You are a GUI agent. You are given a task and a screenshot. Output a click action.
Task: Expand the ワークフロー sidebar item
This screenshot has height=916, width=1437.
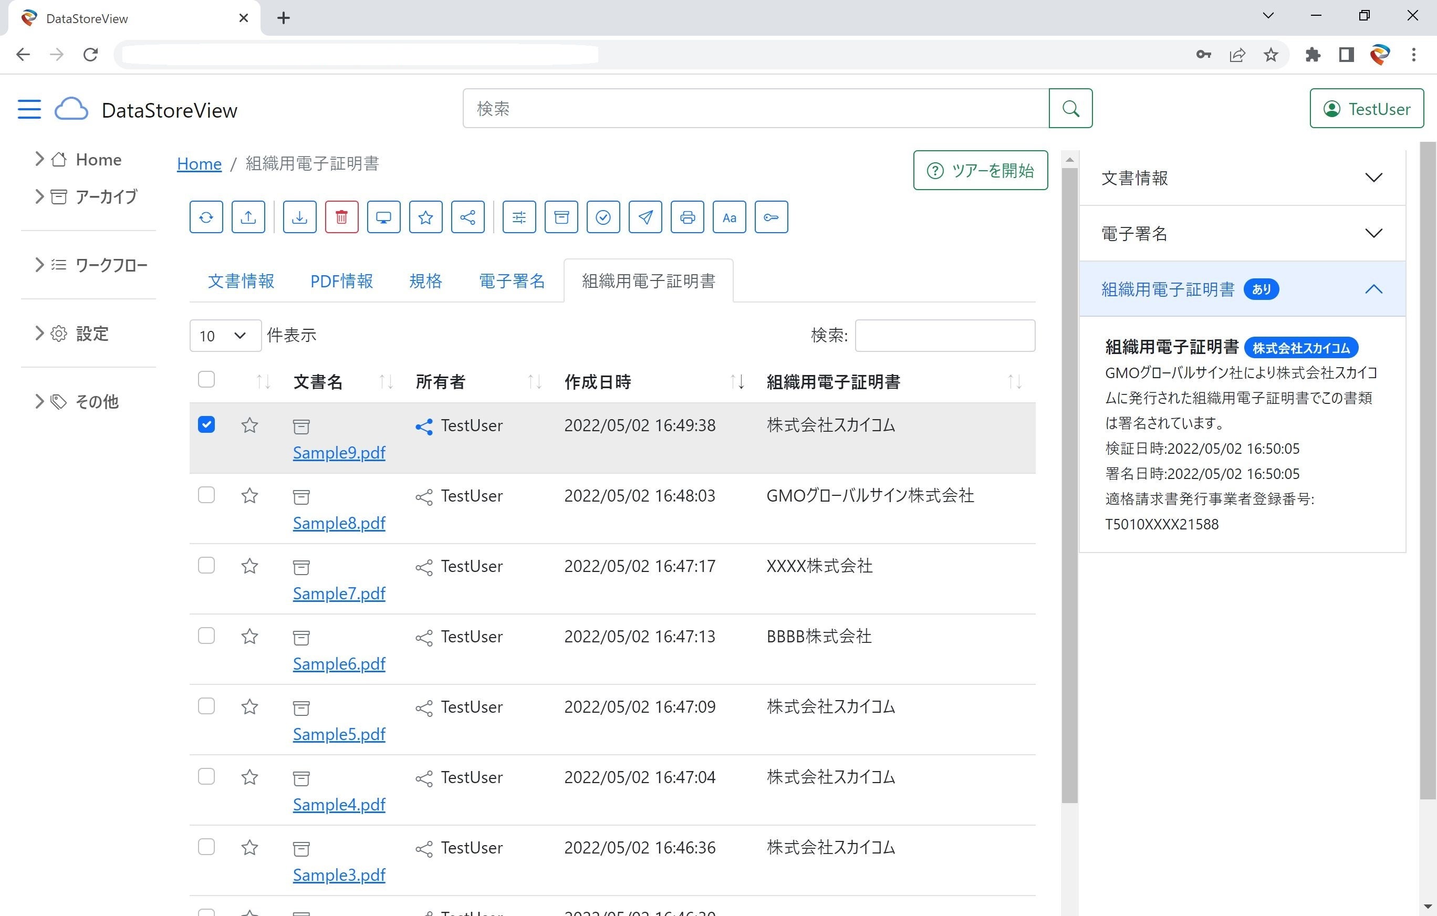[111, 265]
